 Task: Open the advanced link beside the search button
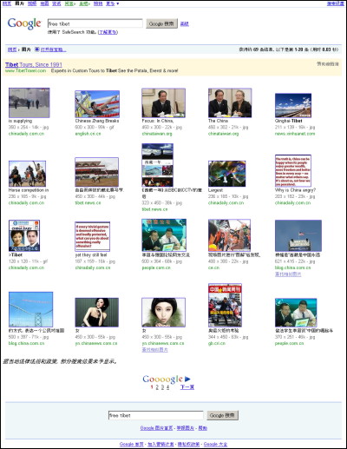click(185, 24)
